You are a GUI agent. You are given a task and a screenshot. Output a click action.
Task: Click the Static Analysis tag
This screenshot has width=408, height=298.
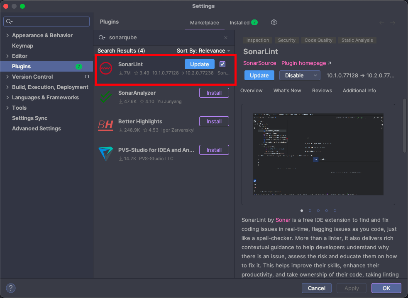pos(357,40)
